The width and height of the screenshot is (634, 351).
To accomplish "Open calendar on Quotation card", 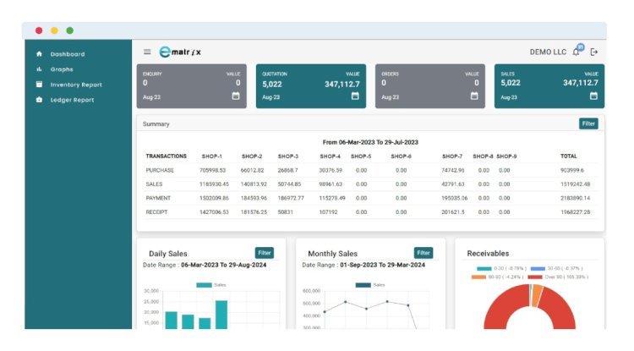I will point(355,96).
